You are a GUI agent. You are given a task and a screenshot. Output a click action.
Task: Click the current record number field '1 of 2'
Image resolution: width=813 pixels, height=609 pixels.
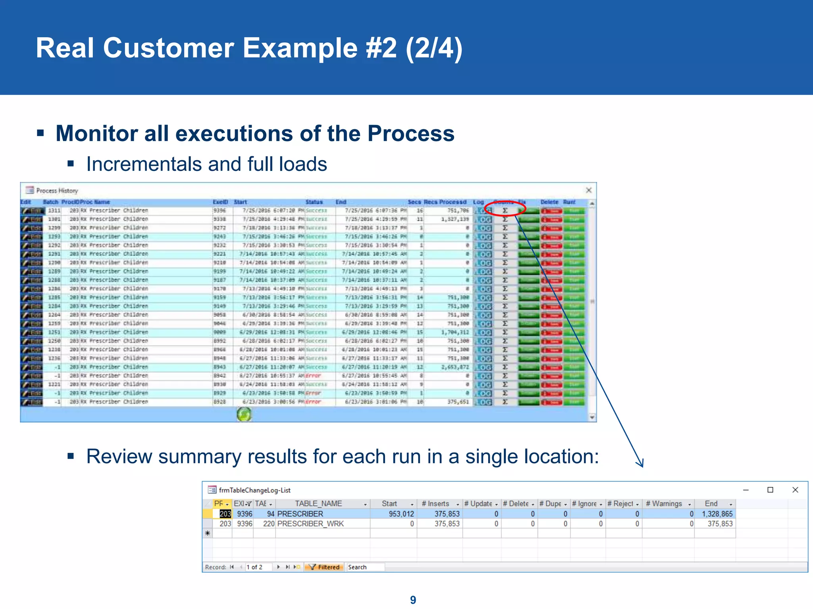(258, 567)
